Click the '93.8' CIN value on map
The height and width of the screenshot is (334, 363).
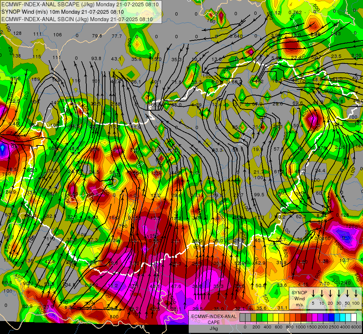click(x=96, y=59)
